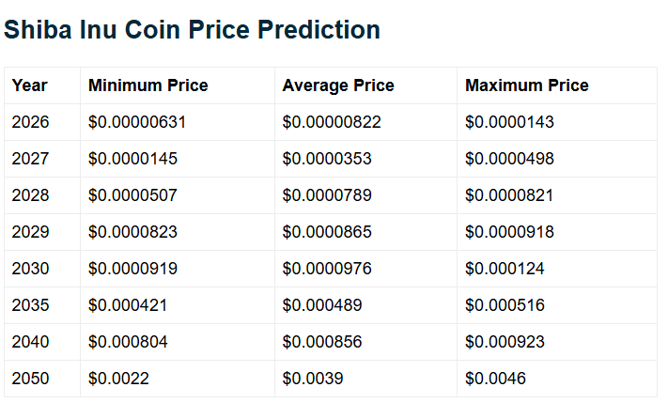Select the 2030 year cell
668x403 pixels.
[x=30, y=269]
